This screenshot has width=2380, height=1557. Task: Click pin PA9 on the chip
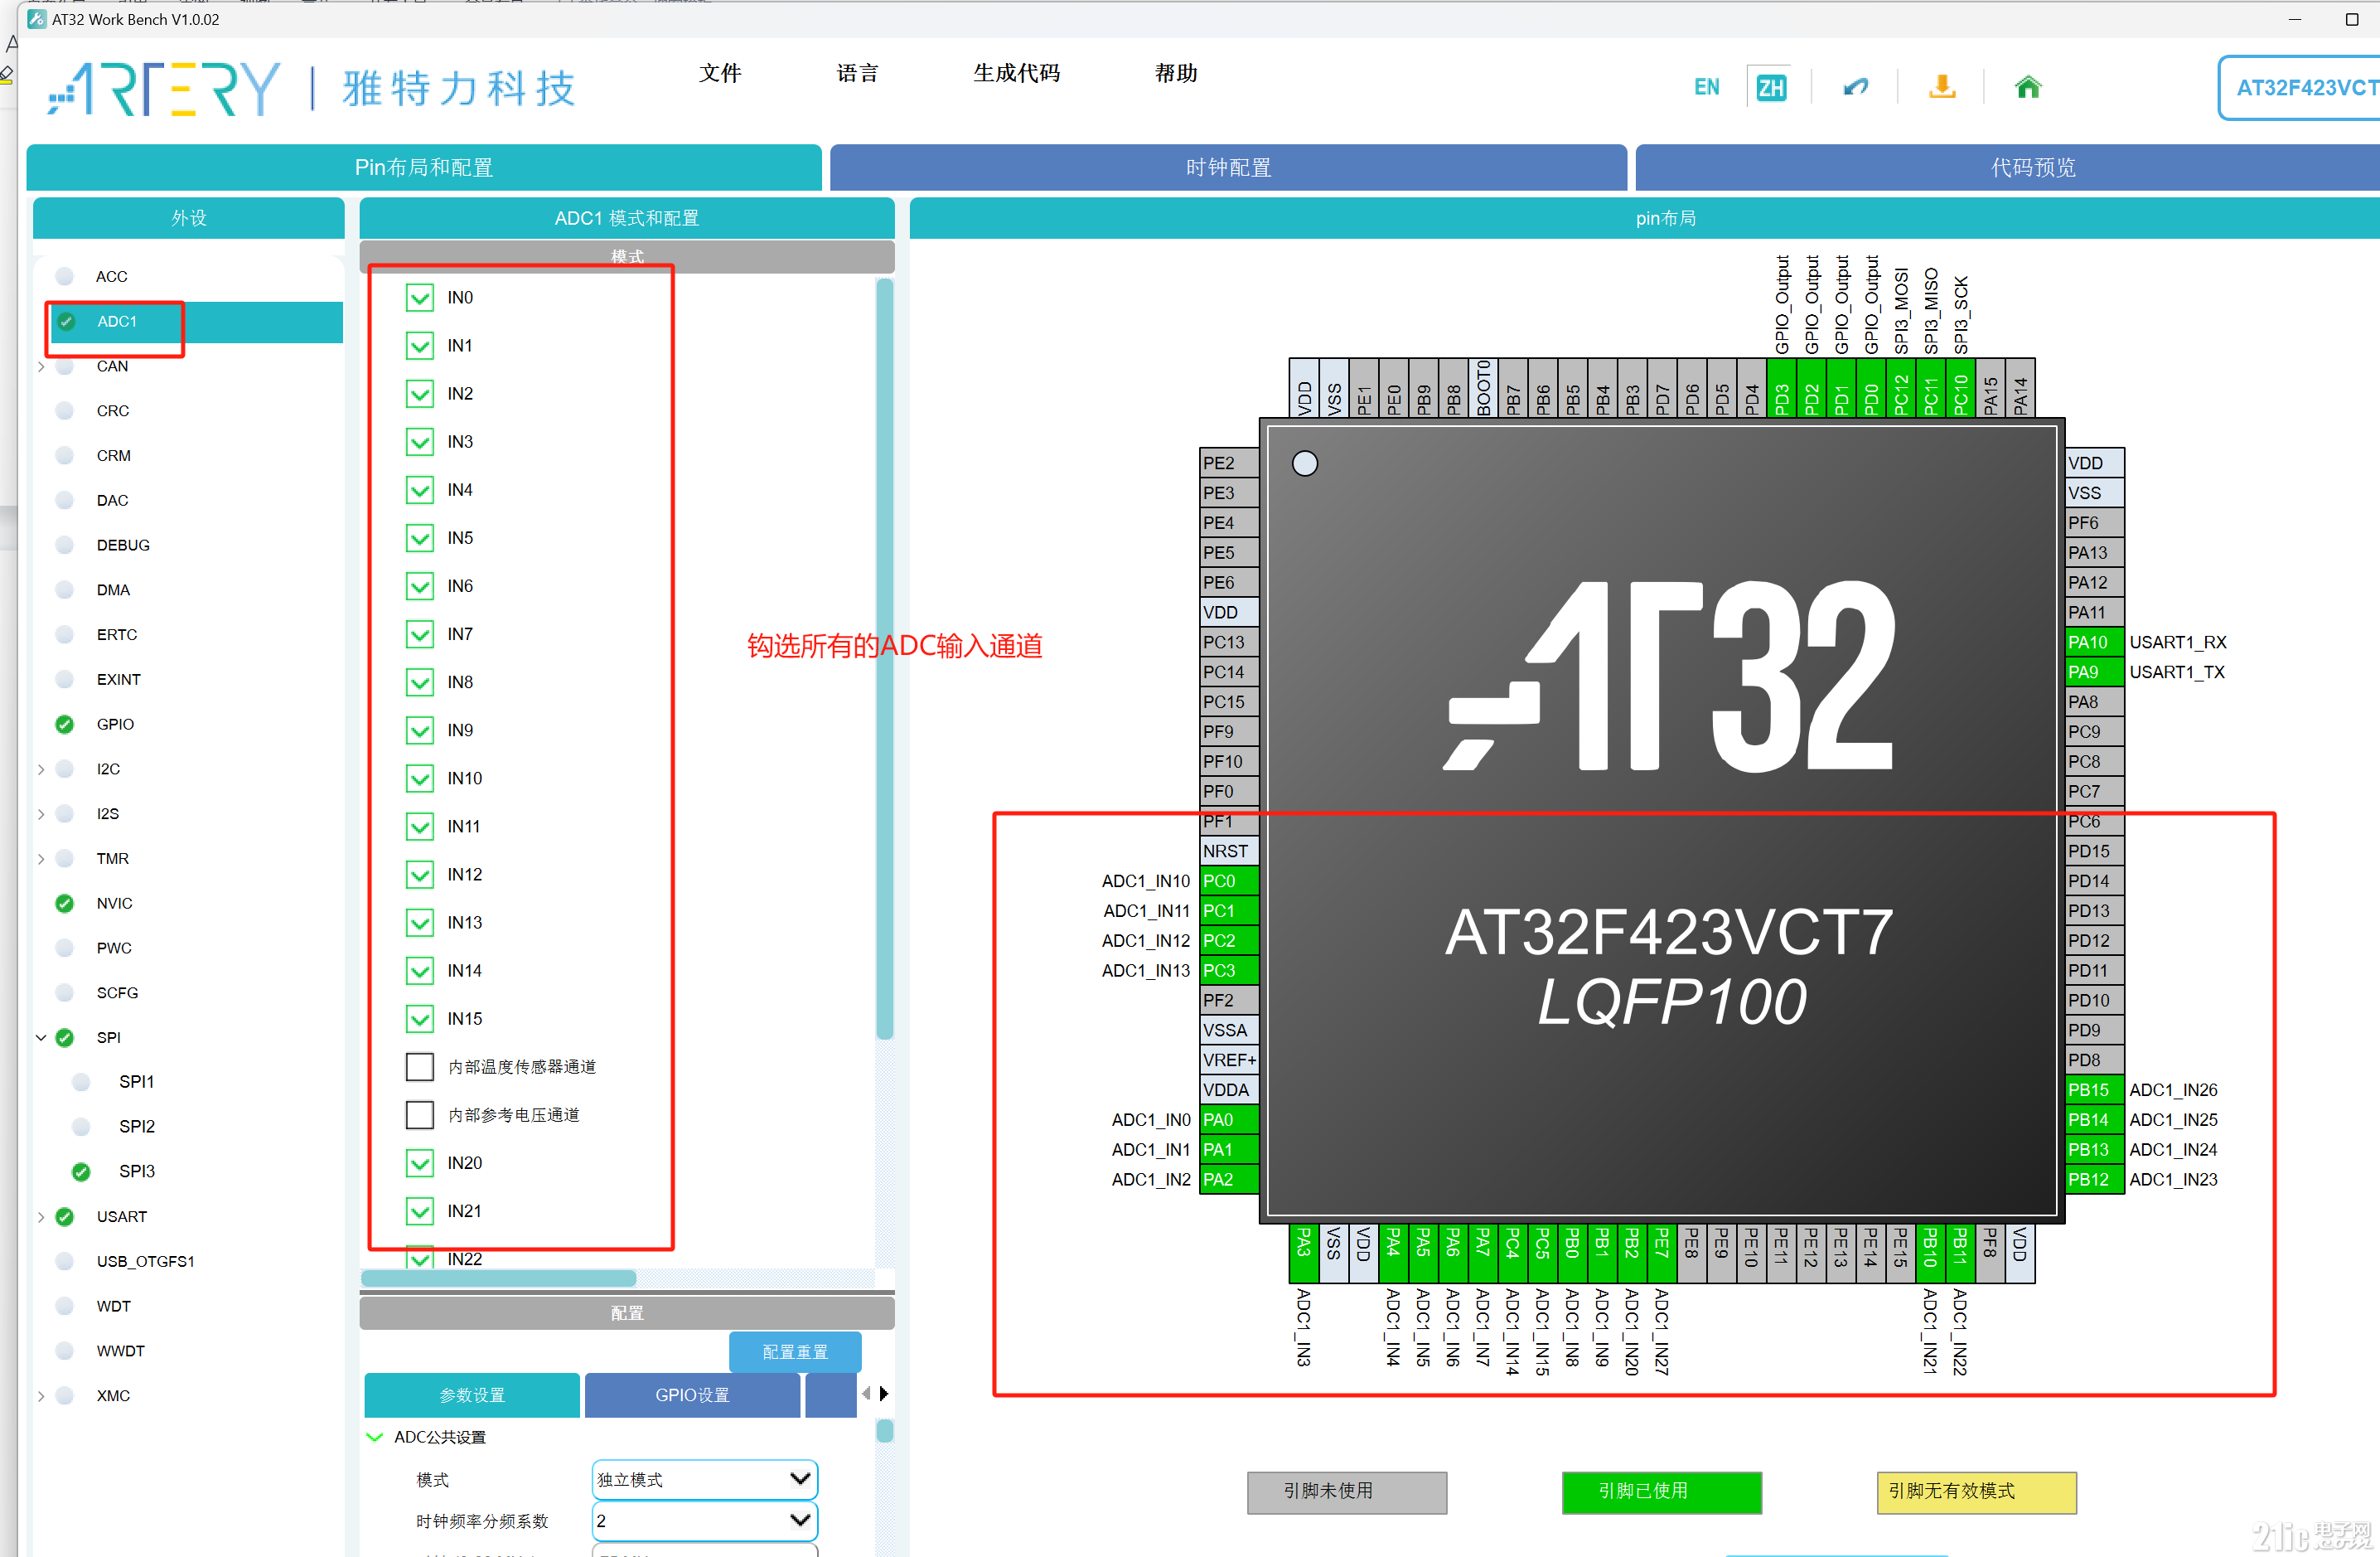tap(2094, 672)
